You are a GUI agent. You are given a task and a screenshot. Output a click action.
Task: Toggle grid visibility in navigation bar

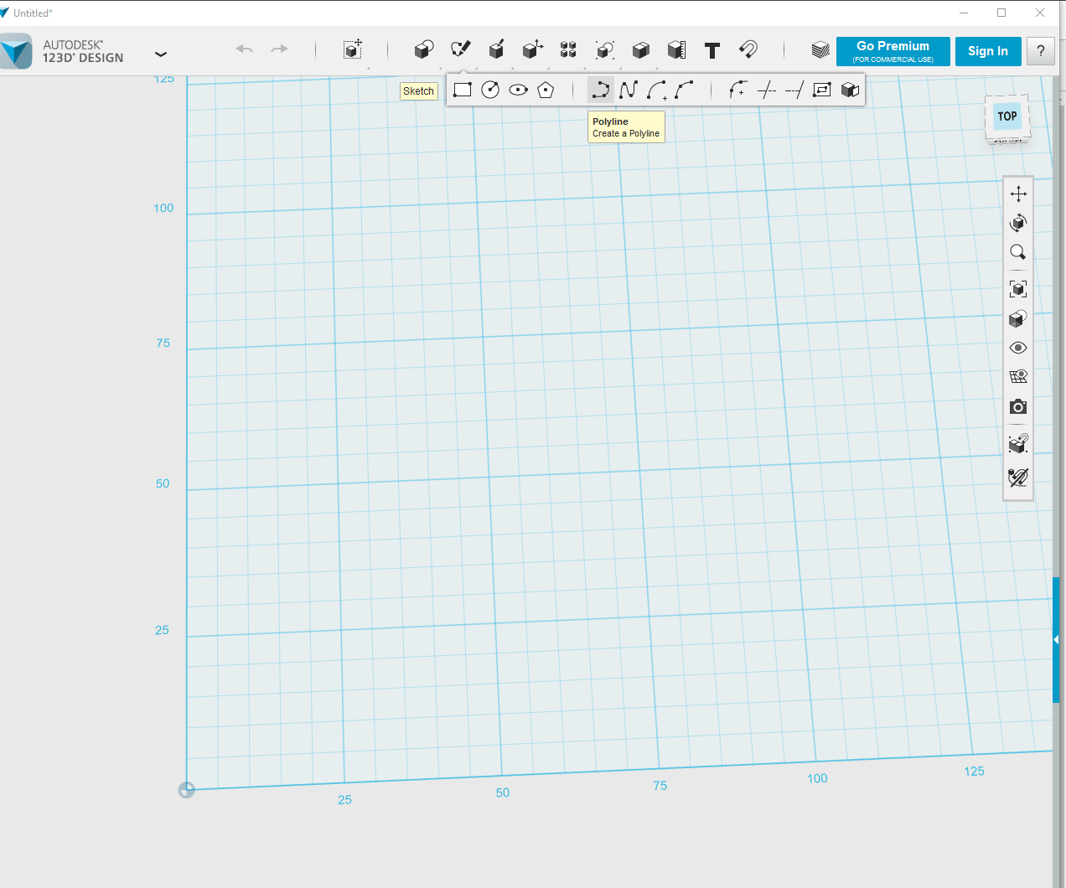[x=1018, y=377]
